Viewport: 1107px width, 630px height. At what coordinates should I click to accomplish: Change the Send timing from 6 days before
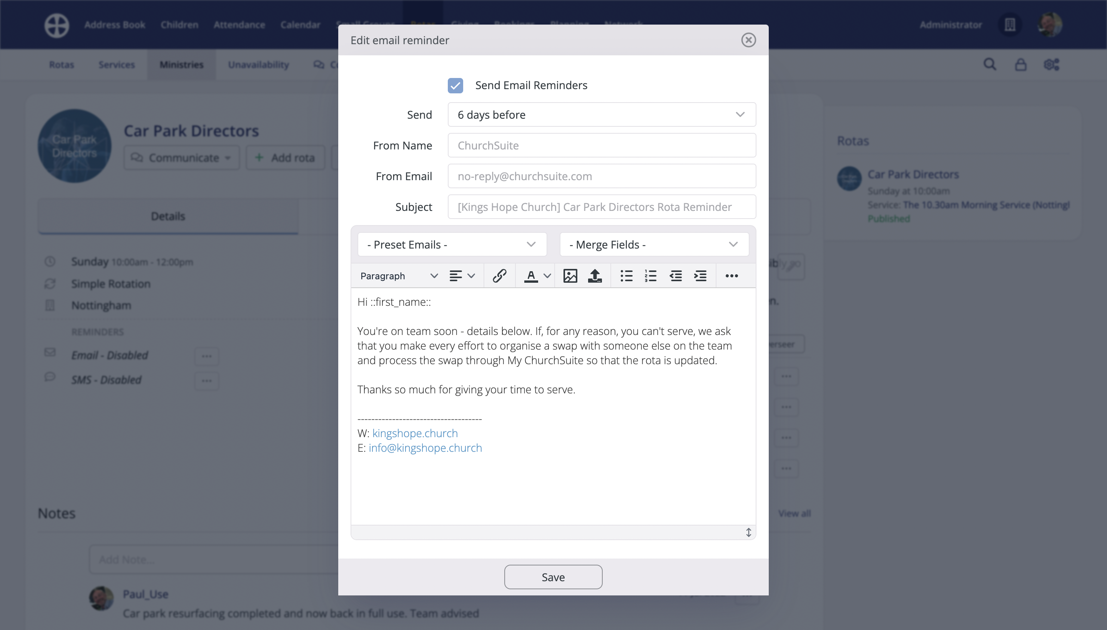point(601,114)
